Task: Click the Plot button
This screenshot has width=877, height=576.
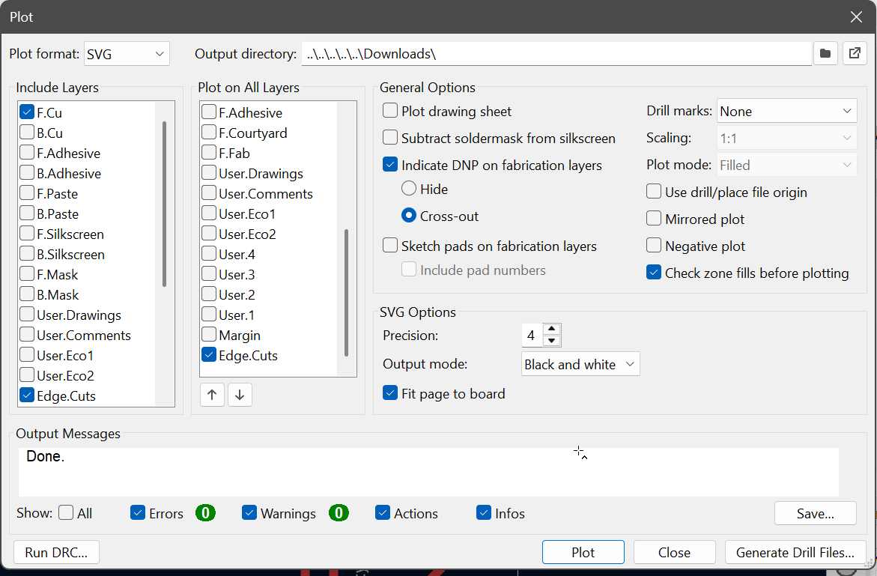Action: tap(583, 553)
